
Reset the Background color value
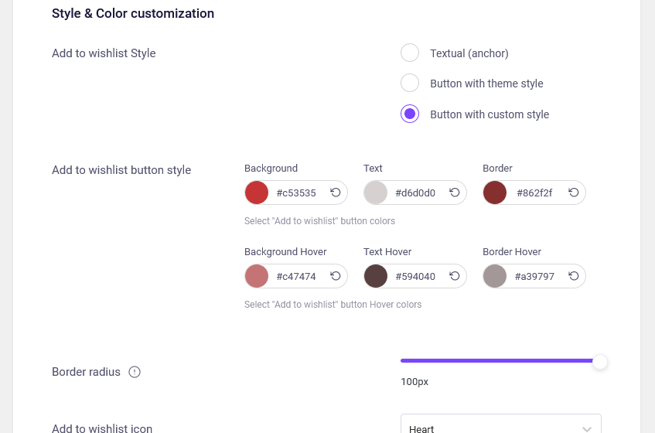point(336,193)
